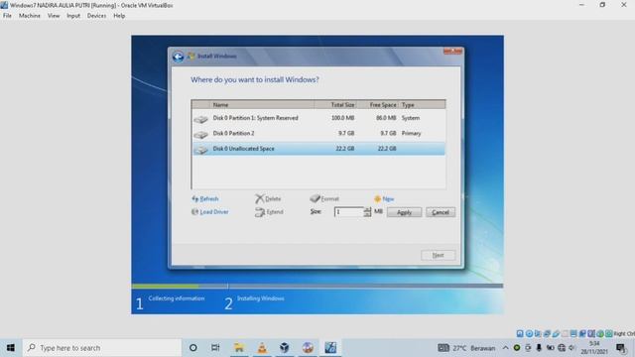Screen dimensions: 635x357
Task: Click disk icon of Unallocated Space row
Action: [x=200, y=150]
